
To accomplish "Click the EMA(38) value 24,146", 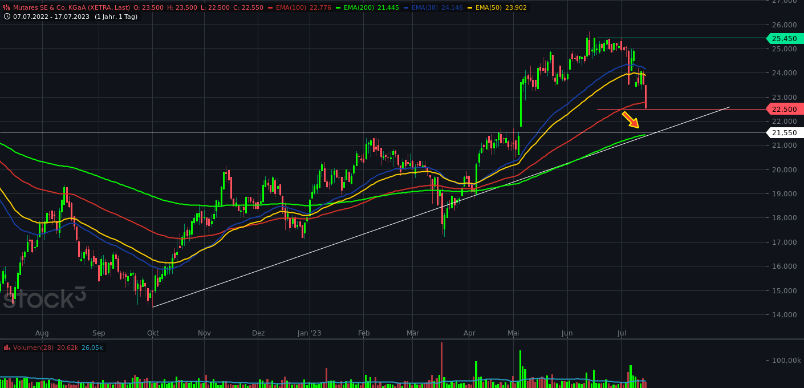I will pos(452,7).
